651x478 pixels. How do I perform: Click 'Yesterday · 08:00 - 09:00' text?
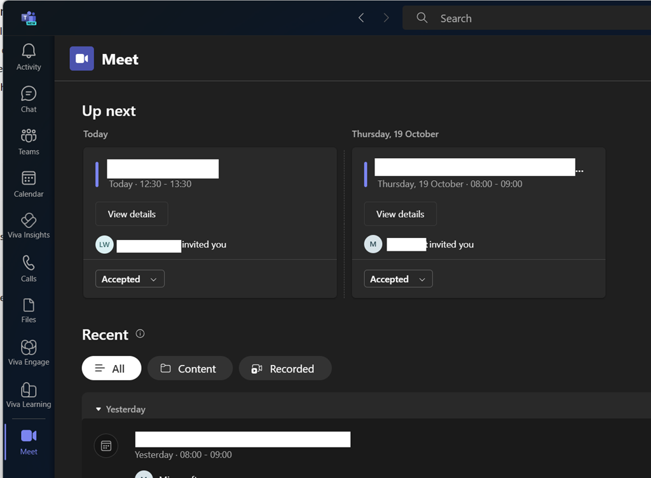click(183, 455)
